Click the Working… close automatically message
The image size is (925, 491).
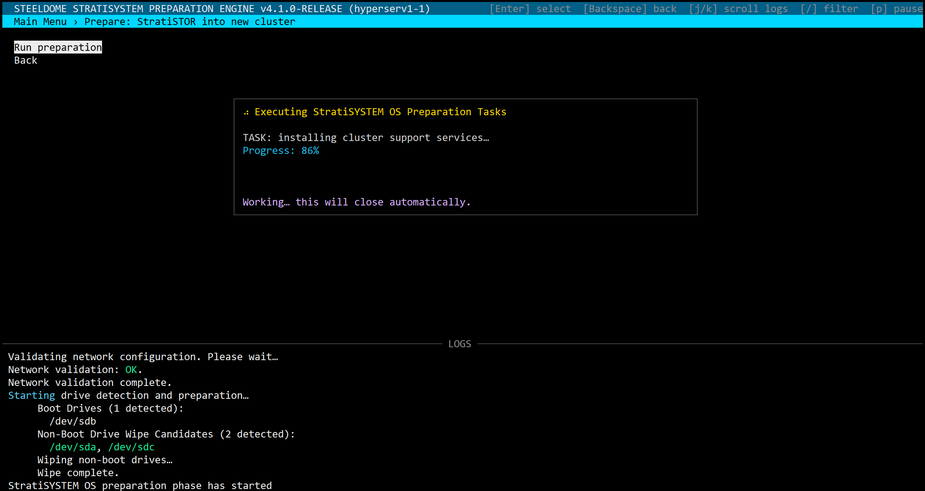pyautogui.click(x=356, y=202)
